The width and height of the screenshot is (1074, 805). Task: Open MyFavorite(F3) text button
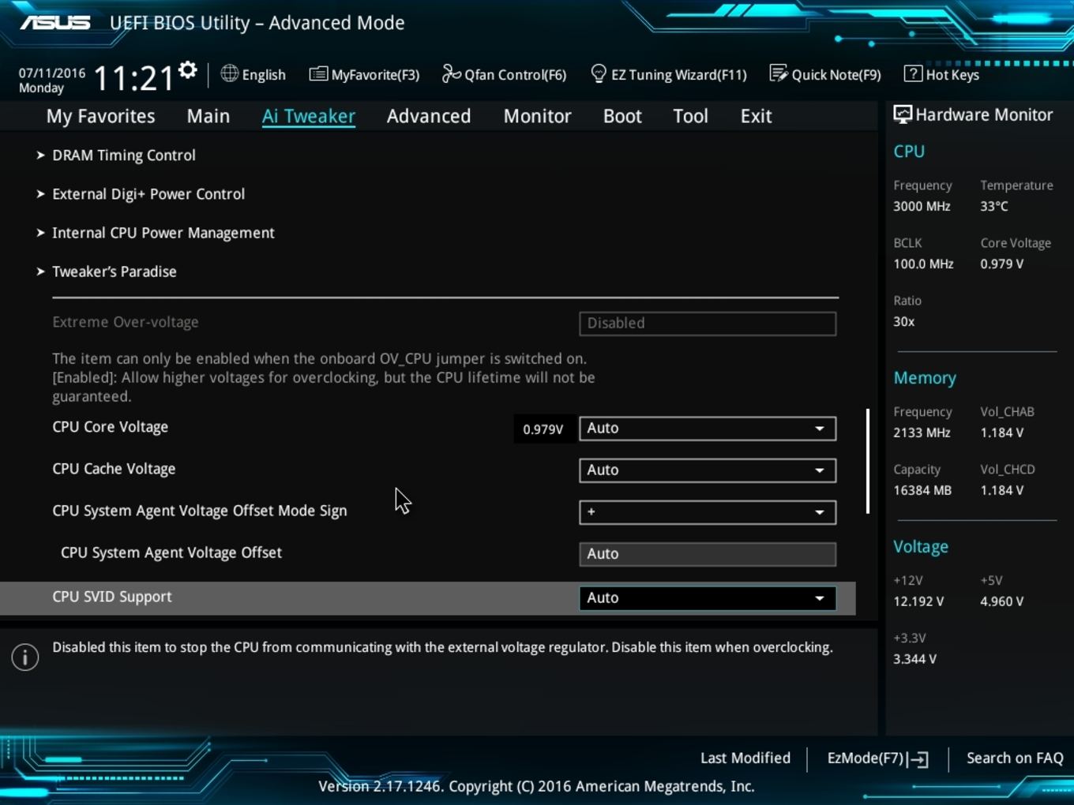coord(375,75)
